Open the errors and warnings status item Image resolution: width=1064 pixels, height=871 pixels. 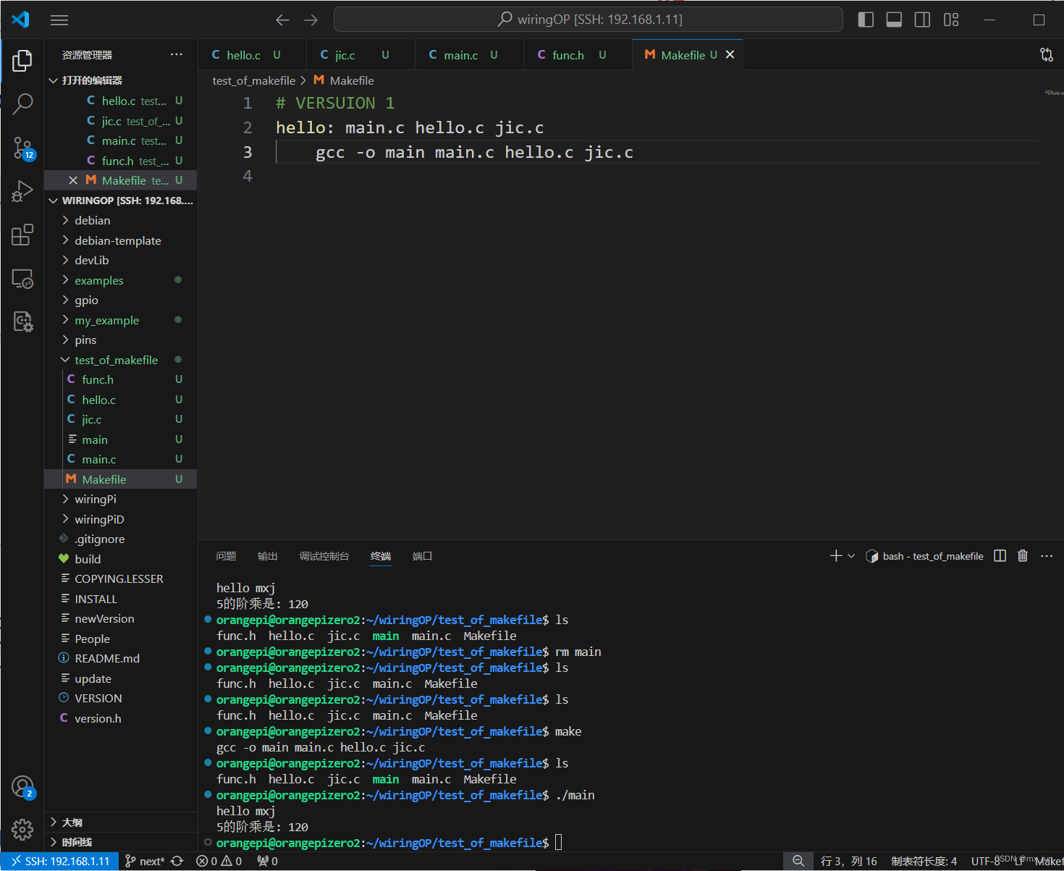[x=219, y=862]
